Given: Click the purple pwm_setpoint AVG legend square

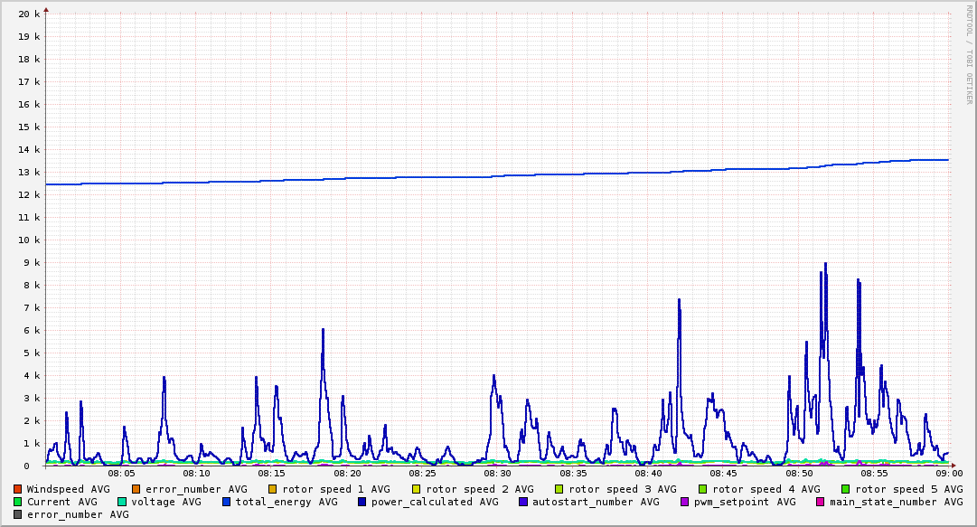Looking at the screenshot, I should [685, 502].
